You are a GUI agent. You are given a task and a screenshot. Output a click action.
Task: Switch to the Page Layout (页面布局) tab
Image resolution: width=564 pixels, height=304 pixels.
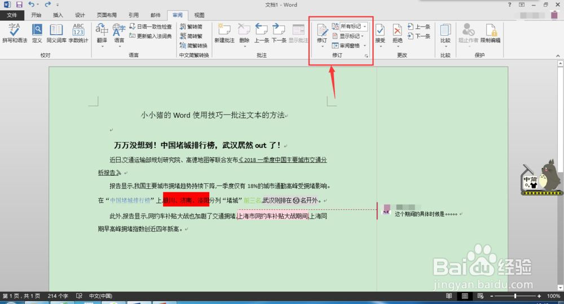click(107, 15)
